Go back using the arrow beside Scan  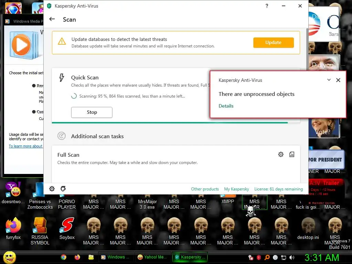pos(52,19)
